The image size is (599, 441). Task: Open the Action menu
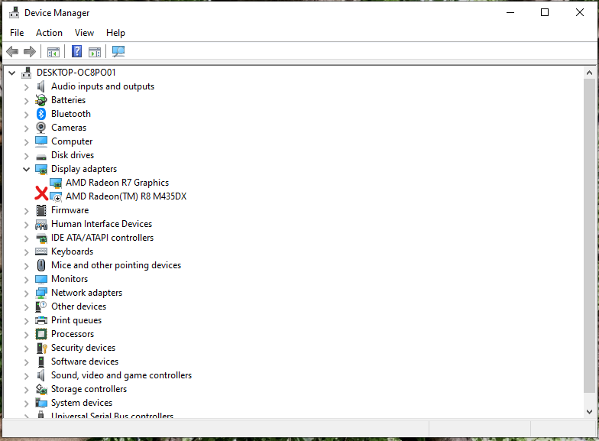click(x=49, y=33)
